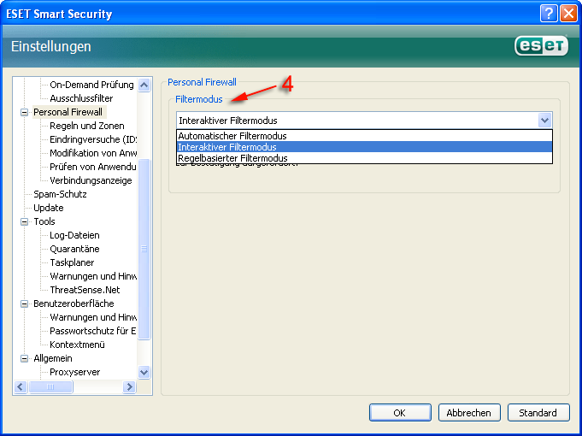This screenshot has width=582, height=436.
Task: Select Quarantäne tree item
Action: 74,249
